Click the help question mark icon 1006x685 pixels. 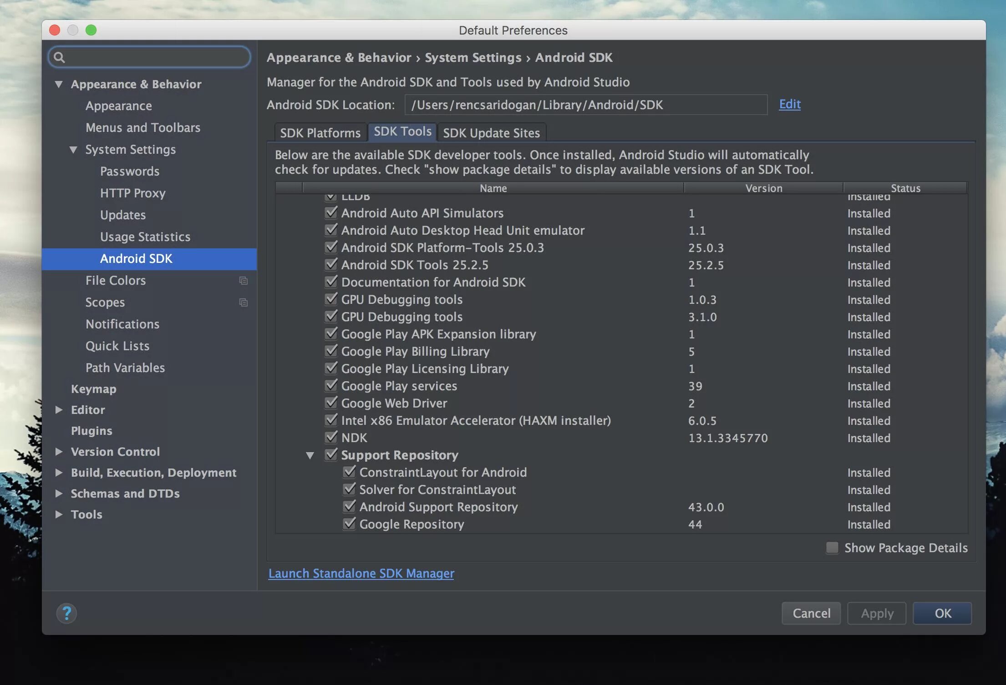point(66,613)
